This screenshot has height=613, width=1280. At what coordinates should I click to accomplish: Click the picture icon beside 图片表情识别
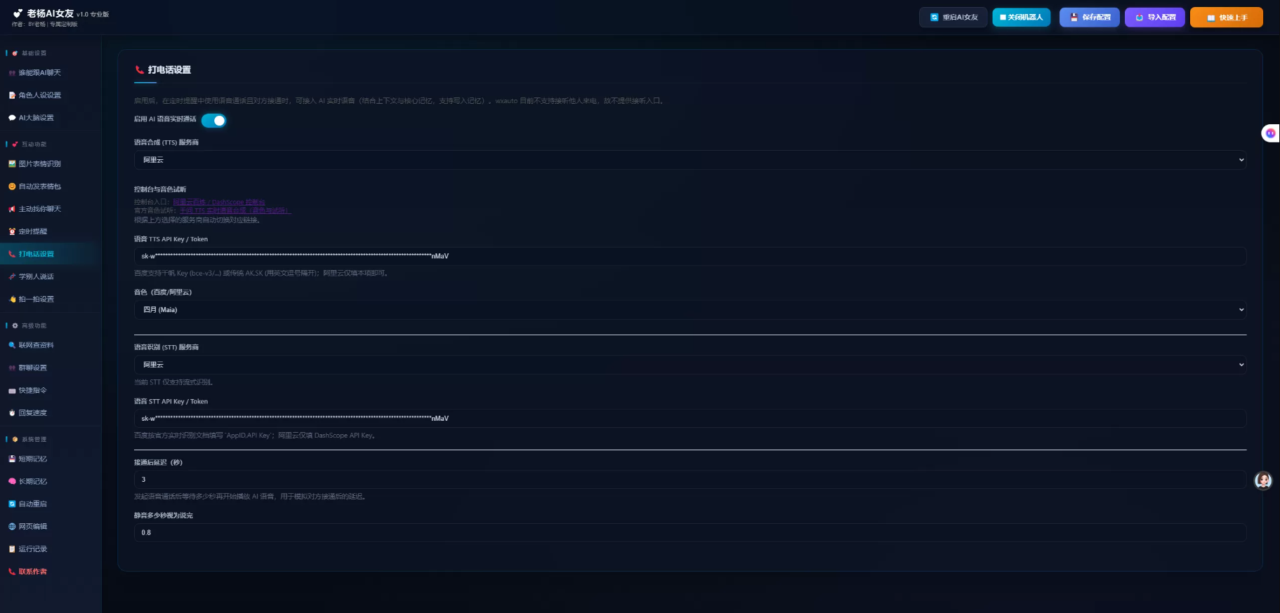pyautogui.click(x=12, y=164)
